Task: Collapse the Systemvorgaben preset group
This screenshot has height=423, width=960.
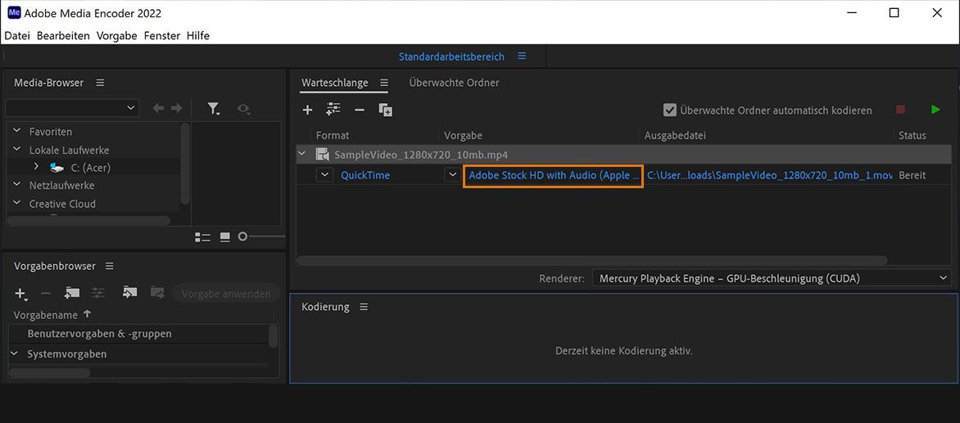Action: click(14, 353)
